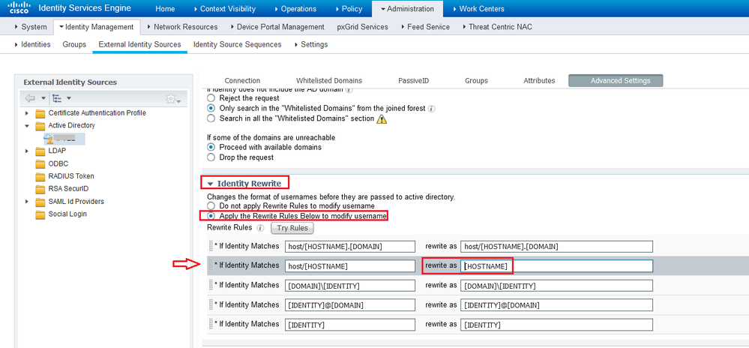Open the Identities submenu link
The image size is (749, 348).
[x=32, y=44]
